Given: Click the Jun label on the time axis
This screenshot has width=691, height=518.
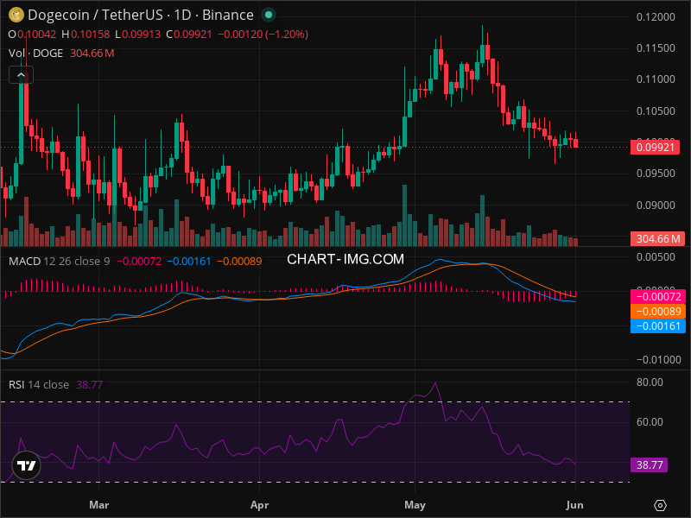Looking at the screenshot, I should coord(574,505).
